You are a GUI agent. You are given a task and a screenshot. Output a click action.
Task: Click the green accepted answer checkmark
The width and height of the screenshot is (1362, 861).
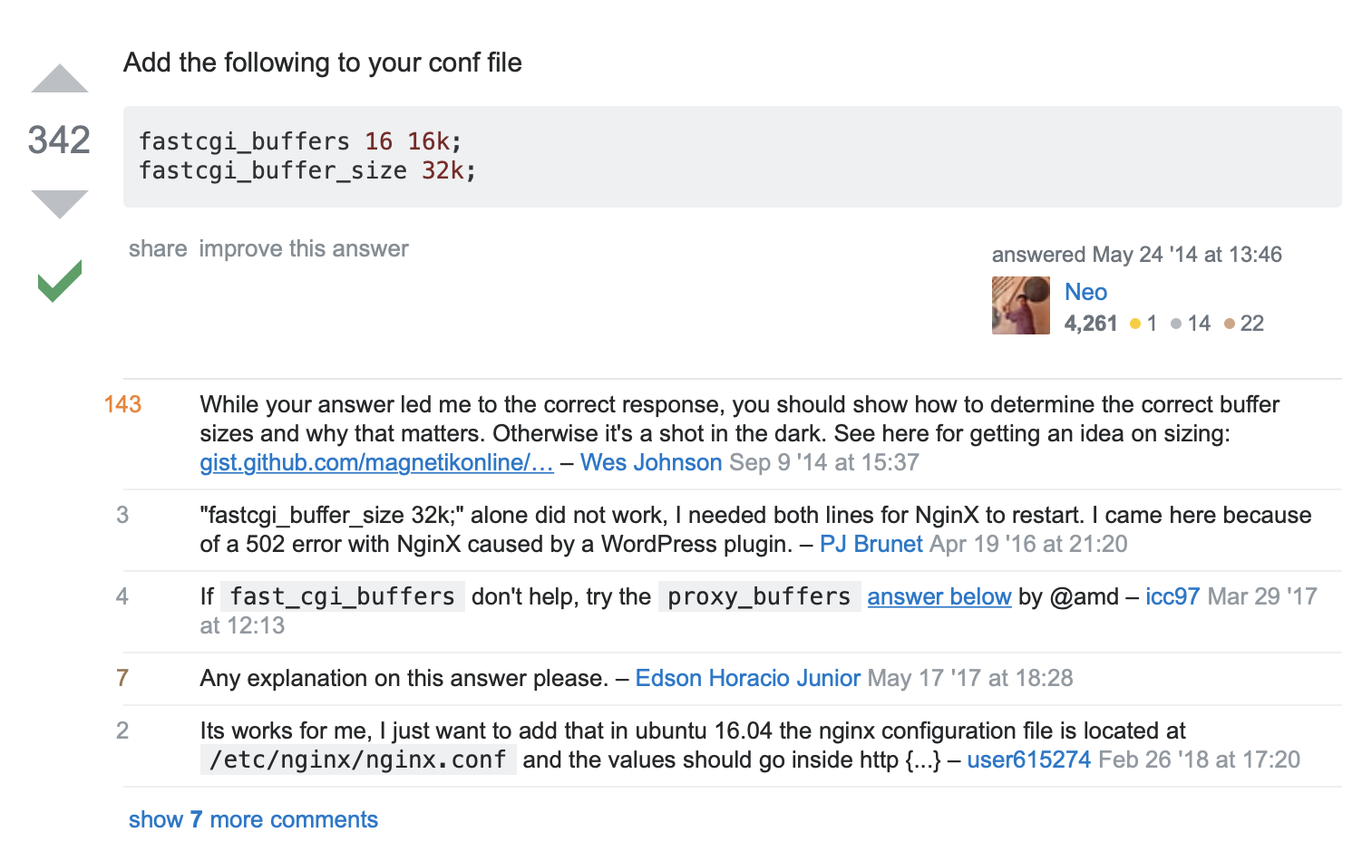pyautogui.click(x=60, y=281)
